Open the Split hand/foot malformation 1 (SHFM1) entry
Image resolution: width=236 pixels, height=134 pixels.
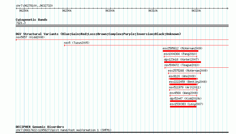point(64,130)
